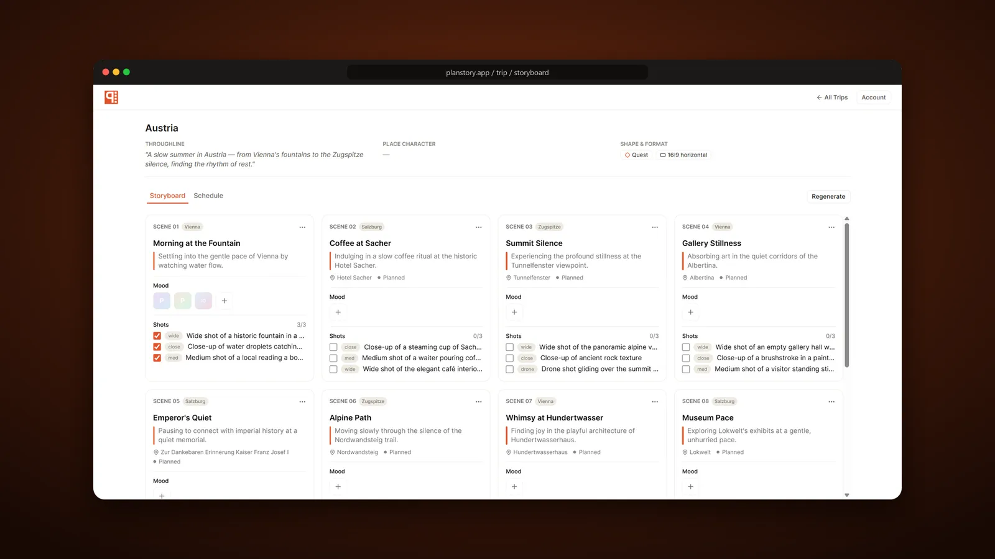Select the first blue mood swatch

(162, 301)
